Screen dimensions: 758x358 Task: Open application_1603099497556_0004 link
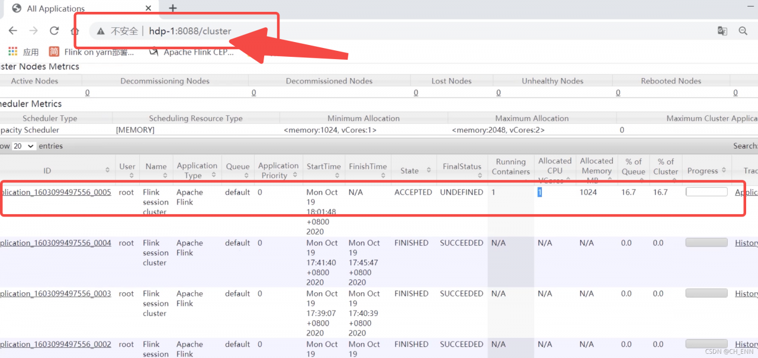coord(56,243)
